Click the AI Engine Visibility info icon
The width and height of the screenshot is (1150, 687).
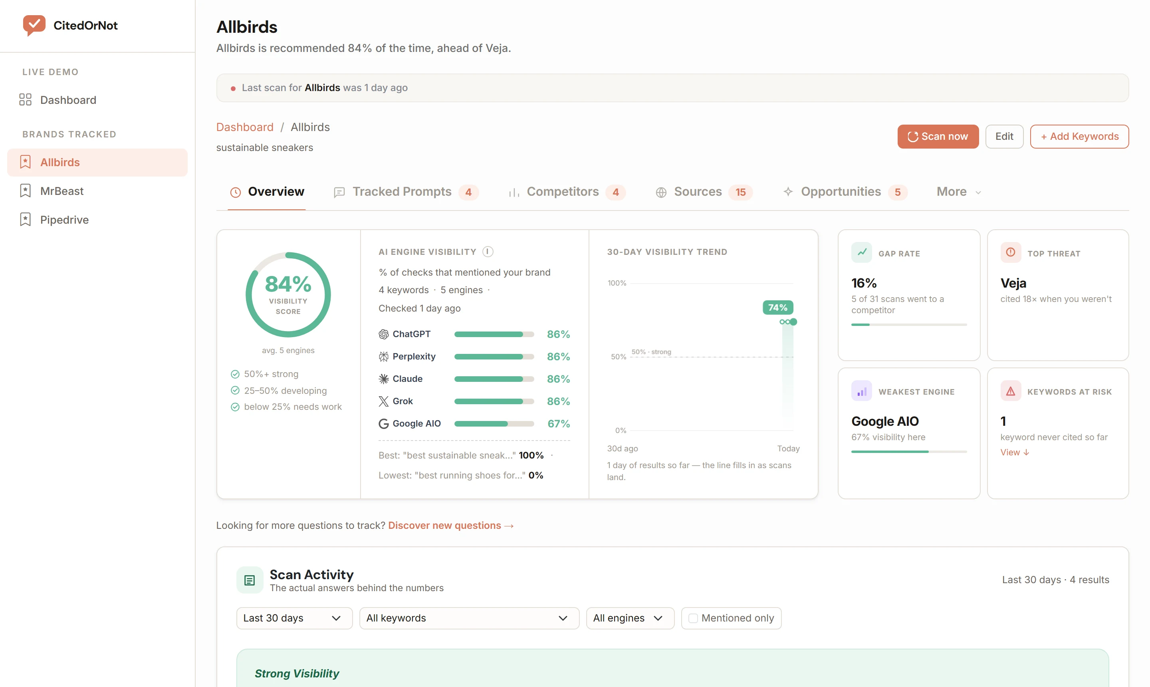tap(488, 251)
